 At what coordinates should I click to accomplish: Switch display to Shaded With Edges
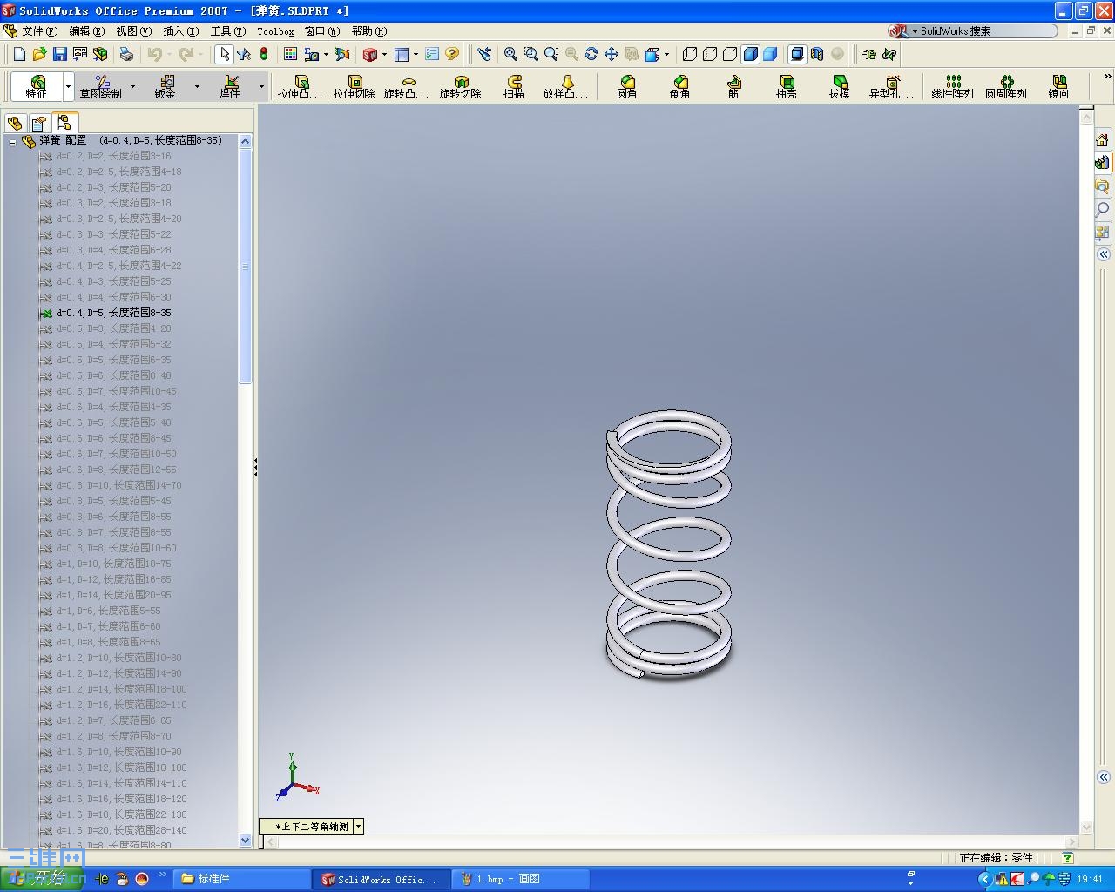[x=750, y=54]
